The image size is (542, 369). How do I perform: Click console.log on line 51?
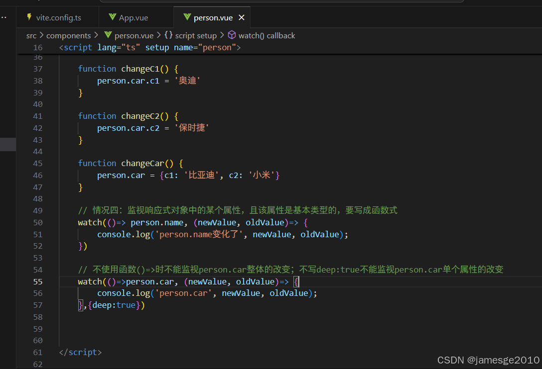pos(124,234)
